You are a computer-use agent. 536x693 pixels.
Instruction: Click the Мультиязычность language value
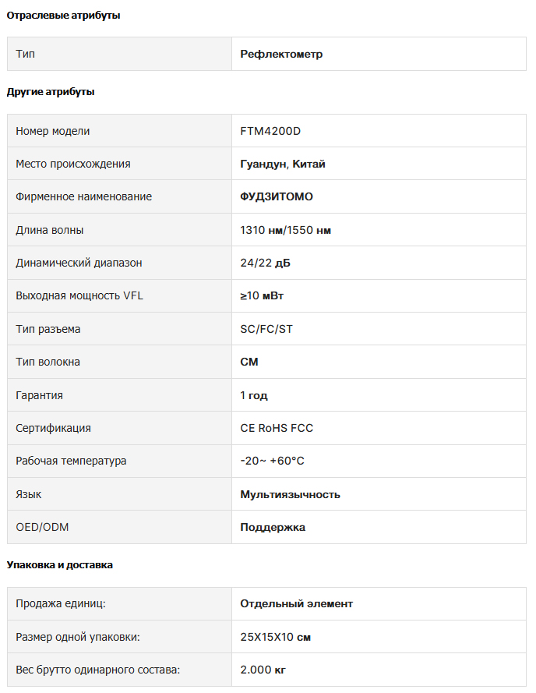290,494
